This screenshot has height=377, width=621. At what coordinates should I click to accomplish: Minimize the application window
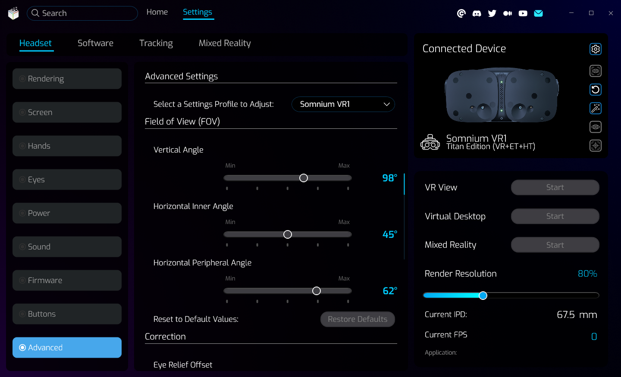[571, 13]
